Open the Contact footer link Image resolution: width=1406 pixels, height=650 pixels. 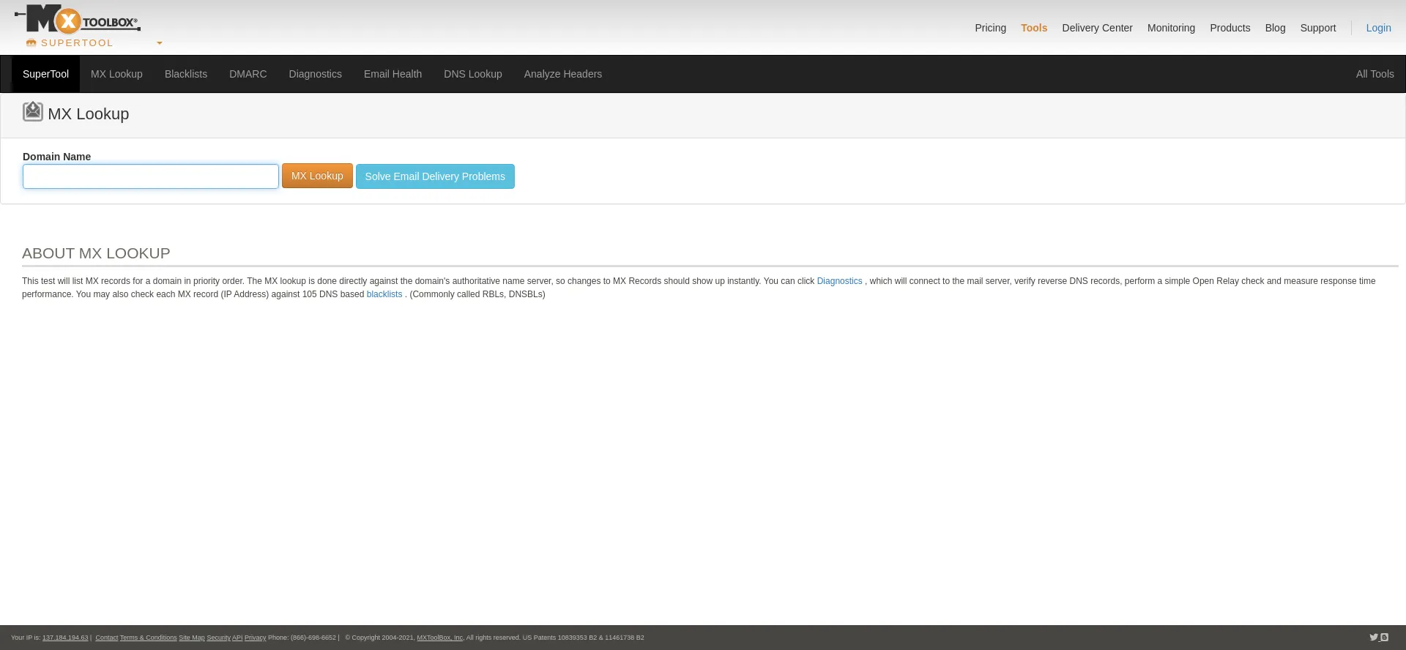pyautogui.click(x=106, y=638)
